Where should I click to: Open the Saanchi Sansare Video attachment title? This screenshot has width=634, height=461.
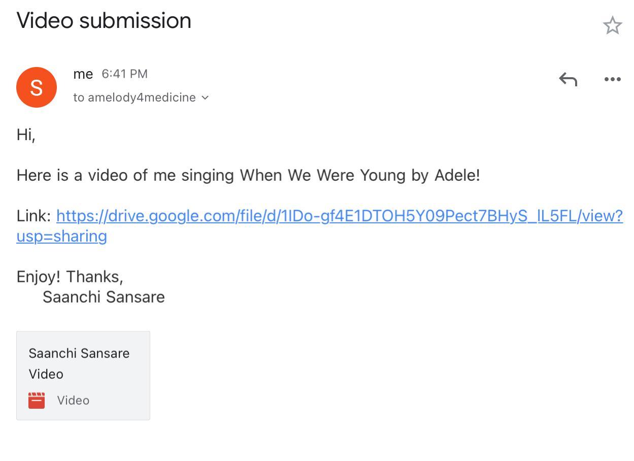pos(79,363)
